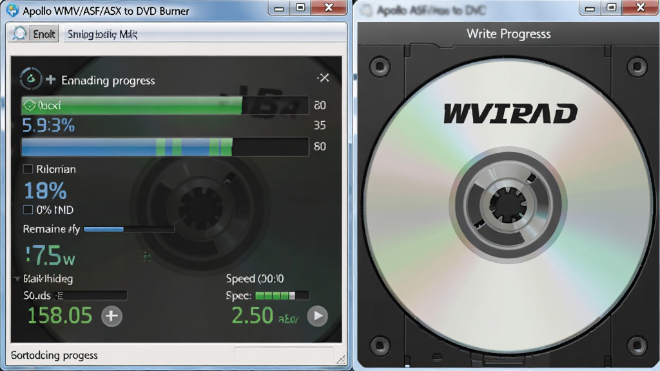Click the Sounds input bar
Screen dimensions: 660x371
tap(90, 296)
